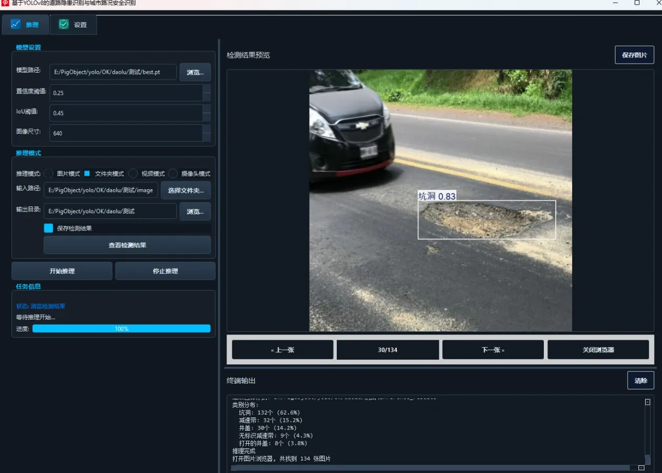Increase 置信度阈值 with its up arrow

[207, 89]
